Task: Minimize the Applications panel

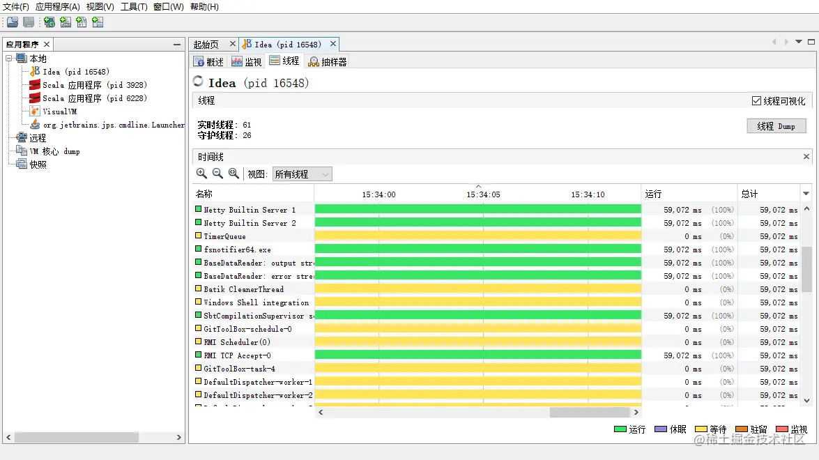Action: (x=177, y=45)
